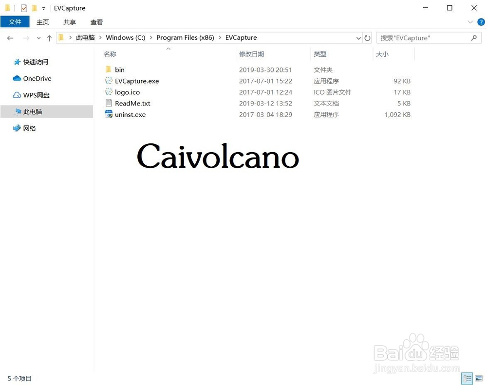The width and height of the screenshot is (487, 385).
Task: Select 快速访问 in the navigation pane
Action: click(x=36, y=62)
